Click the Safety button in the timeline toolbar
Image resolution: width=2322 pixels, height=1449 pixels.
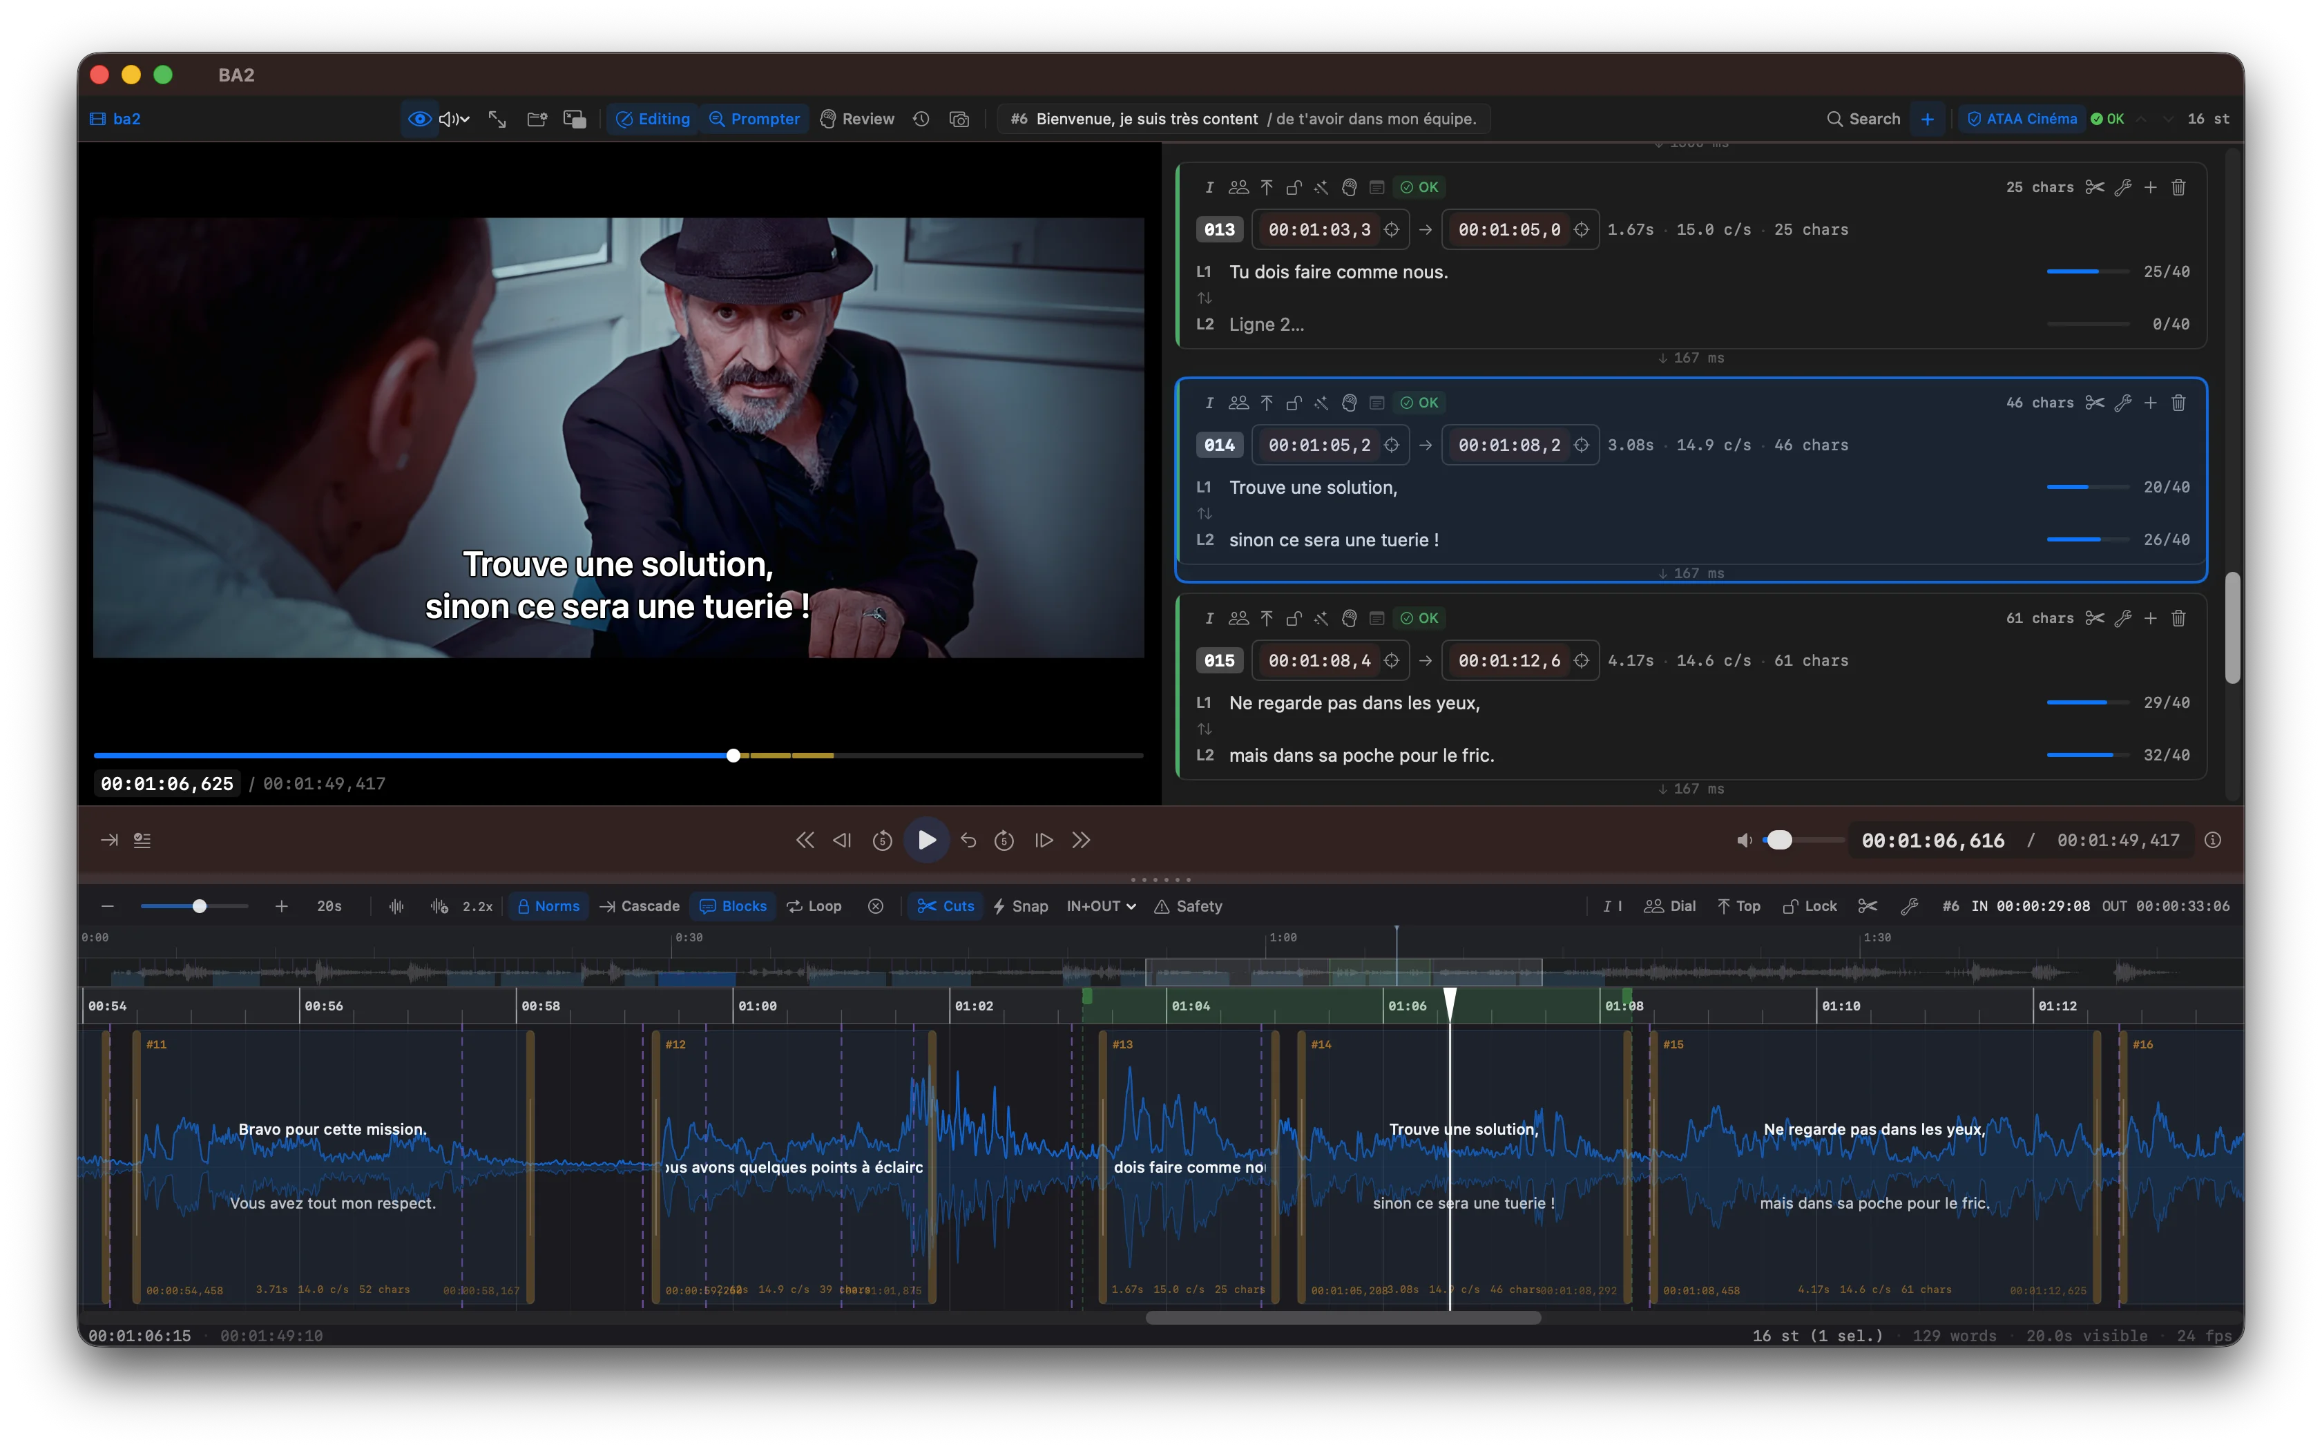(1189, 905)
